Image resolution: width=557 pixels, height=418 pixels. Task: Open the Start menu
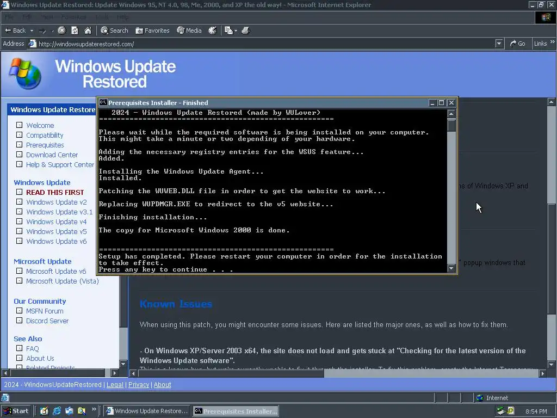[x=16, y=411]
